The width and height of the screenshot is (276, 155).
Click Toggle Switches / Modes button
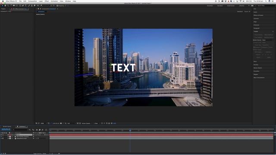[x=40, y=154]
